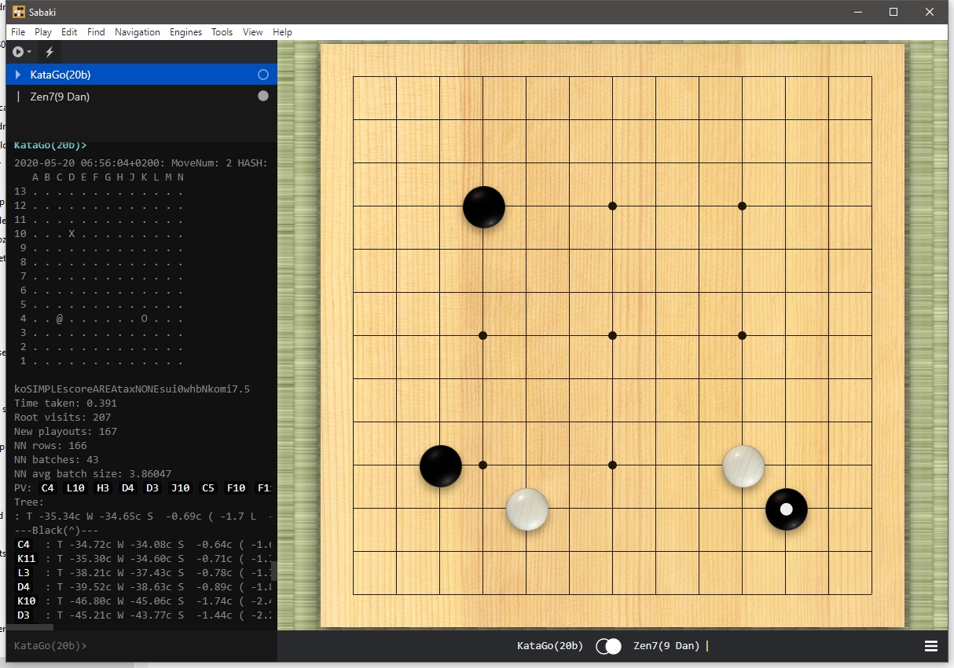Open the Tools menu
Image resolution: width=954 pixels, height=668 pixels.
pos(222,32)
